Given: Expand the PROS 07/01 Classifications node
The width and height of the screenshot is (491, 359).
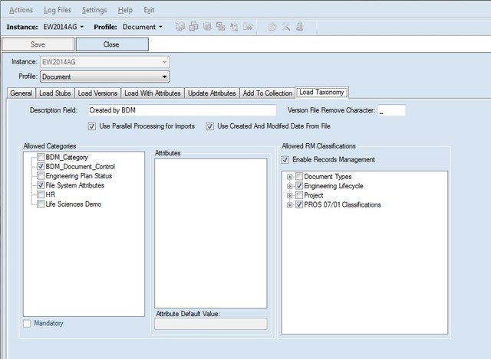Looking at the screenshot, I should (x=289, y=204).
